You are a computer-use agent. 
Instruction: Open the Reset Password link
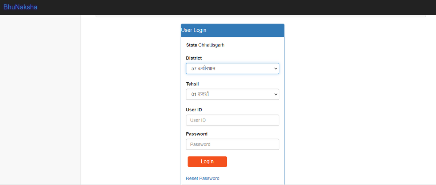(x=202, y=178)
